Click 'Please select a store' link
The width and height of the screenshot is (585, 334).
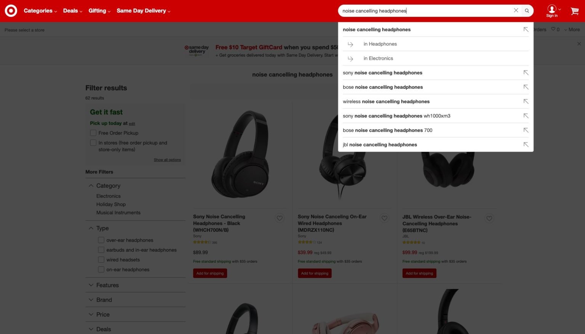[24, 30]
